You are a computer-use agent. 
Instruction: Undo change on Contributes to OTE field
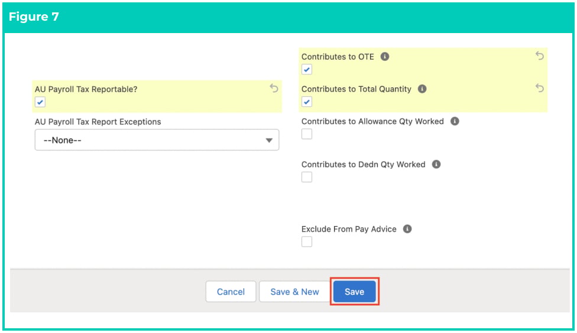click(540, 56)
